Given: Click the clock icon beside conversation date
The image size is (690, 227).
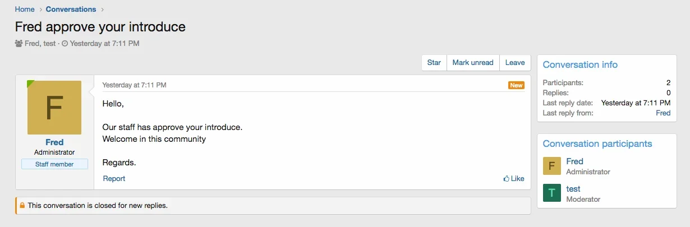Looking at the screenshot, I should pos(65,43).
